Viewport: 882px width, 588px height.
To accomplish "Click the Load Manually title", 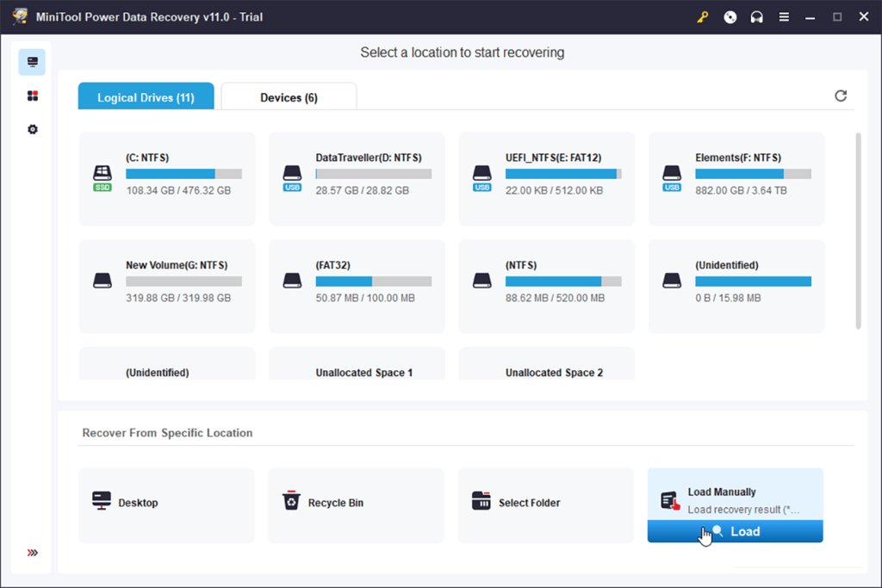I will coord(722,492).
